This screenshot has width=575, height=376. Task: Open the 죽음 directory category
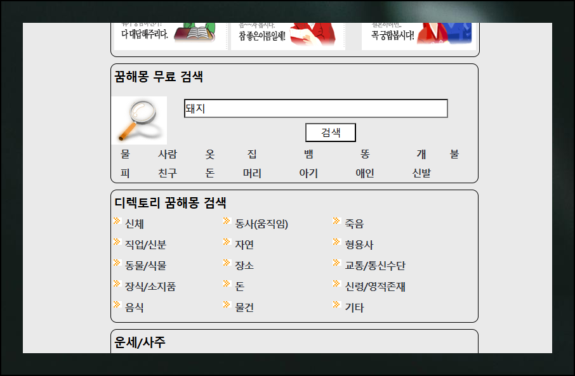[x=354, y=224]
